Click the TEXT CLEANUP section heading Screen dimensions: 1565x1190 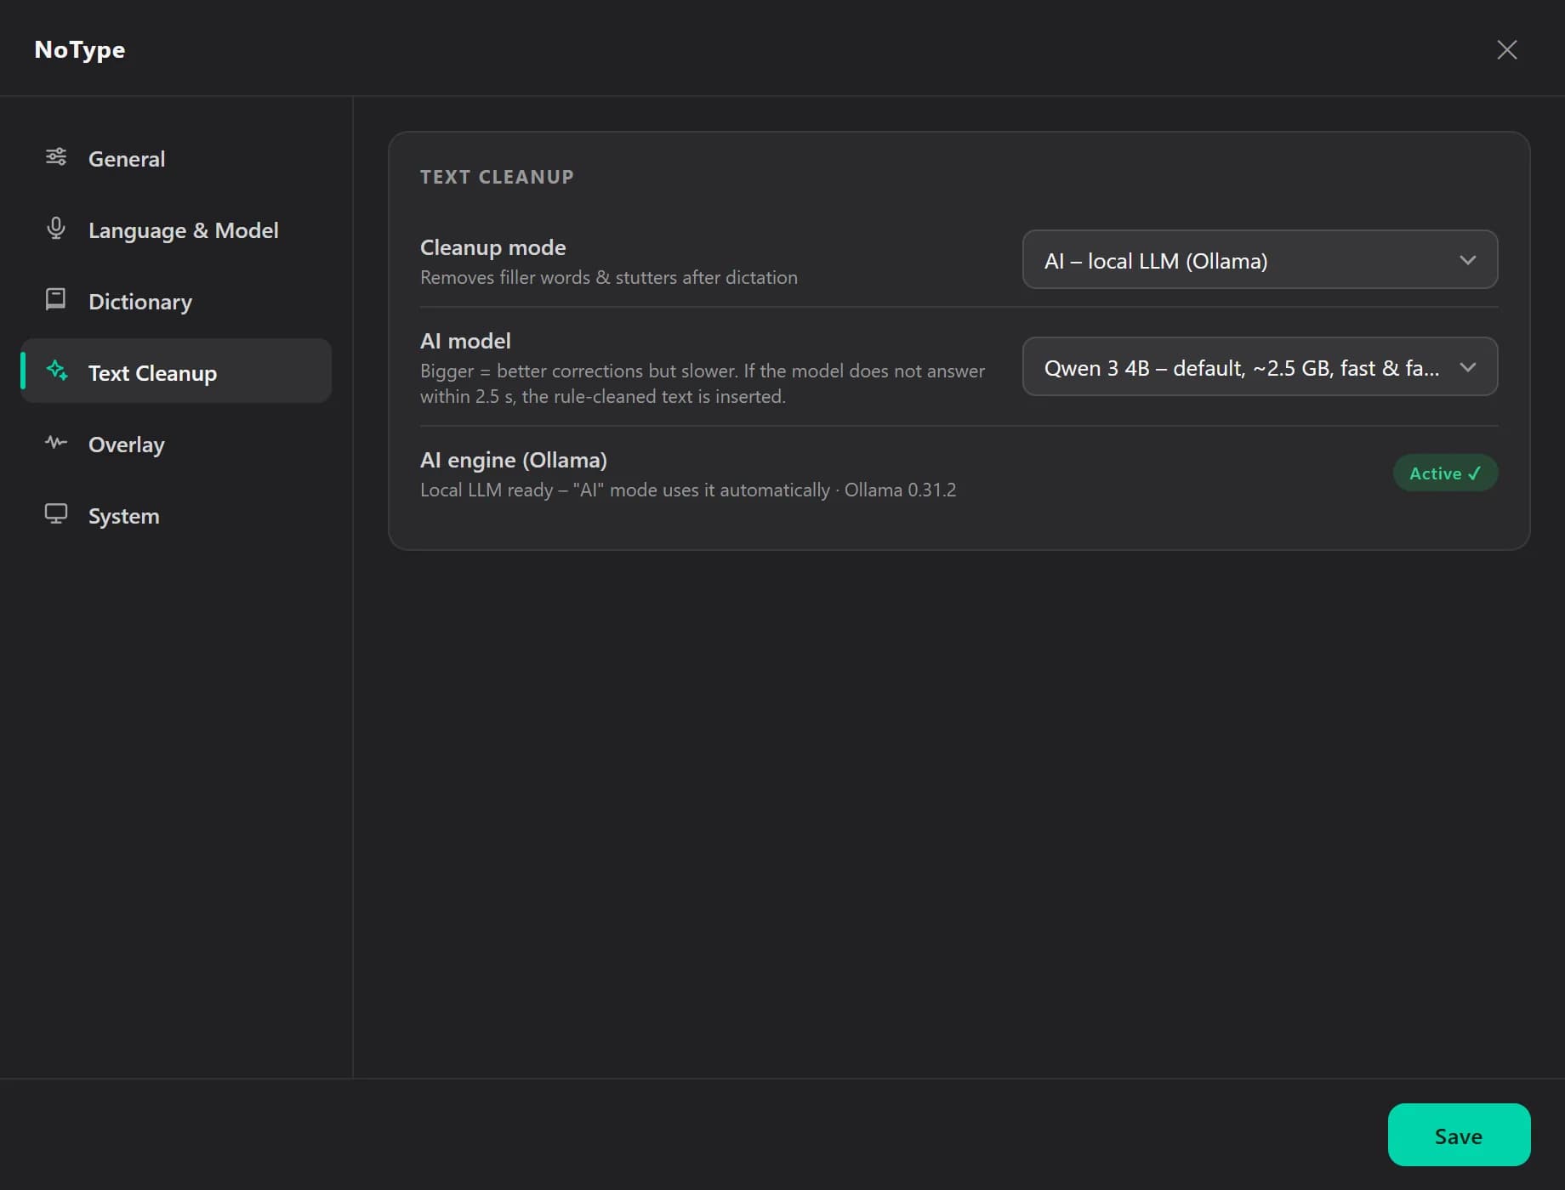tap(497, 177)
